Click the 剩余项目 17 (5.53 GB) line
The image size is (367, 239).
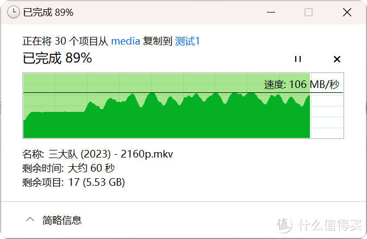[73, 183]
